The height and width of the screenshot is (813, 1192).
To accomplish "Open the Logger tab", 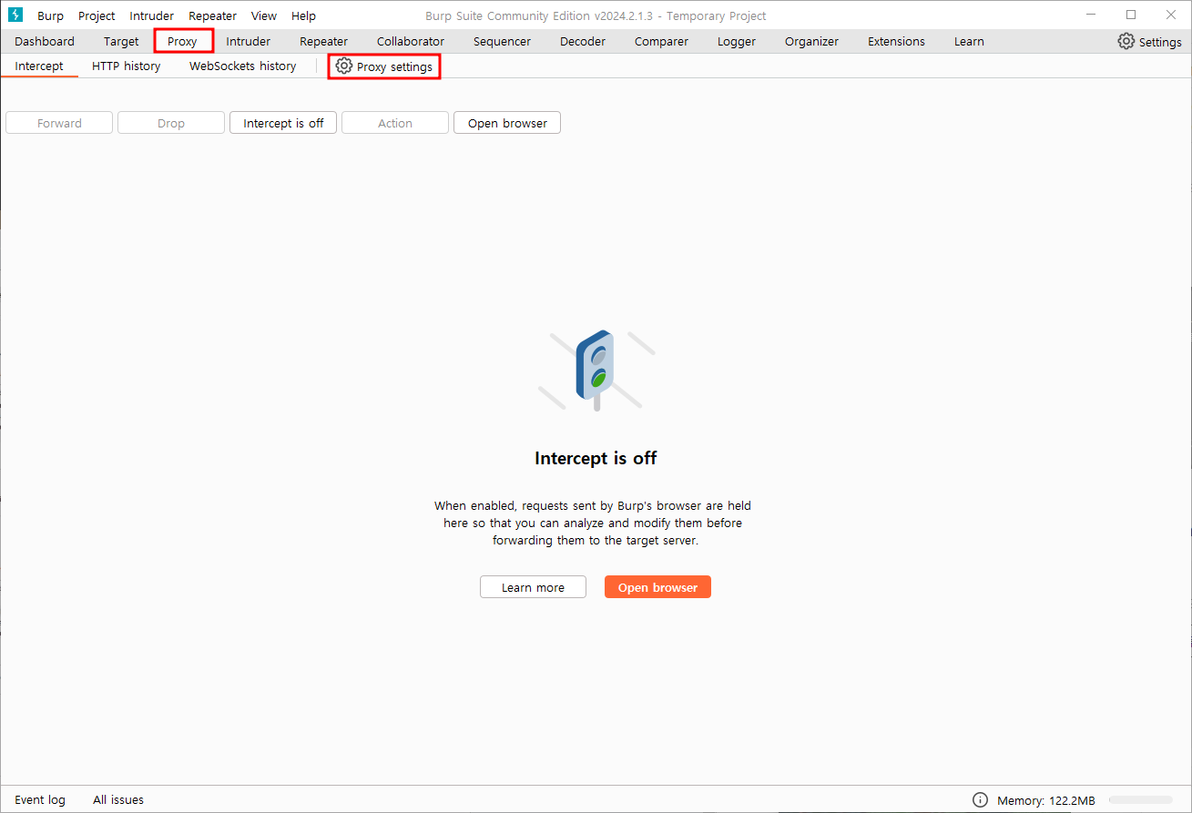I will 737,41.
